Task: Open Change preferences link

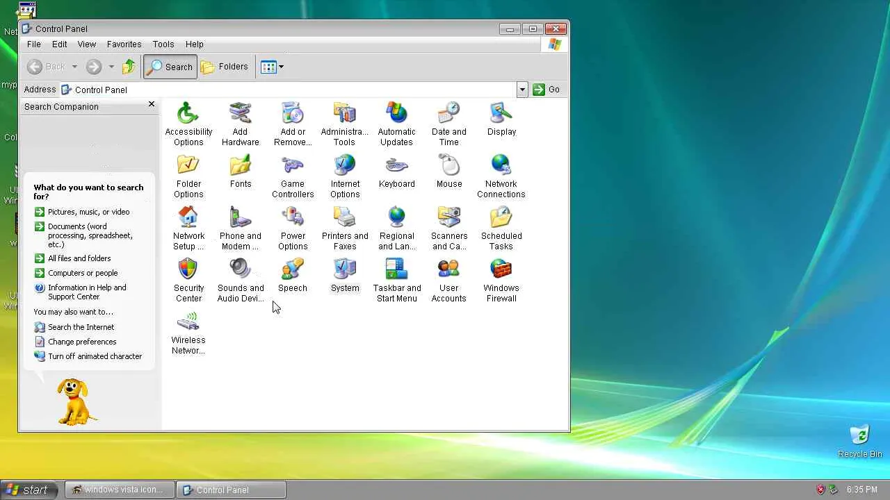Action: click(75, 342)
